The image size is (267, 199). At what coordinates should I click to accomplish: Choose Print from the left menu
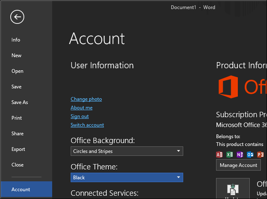click(x=17, y=118)
